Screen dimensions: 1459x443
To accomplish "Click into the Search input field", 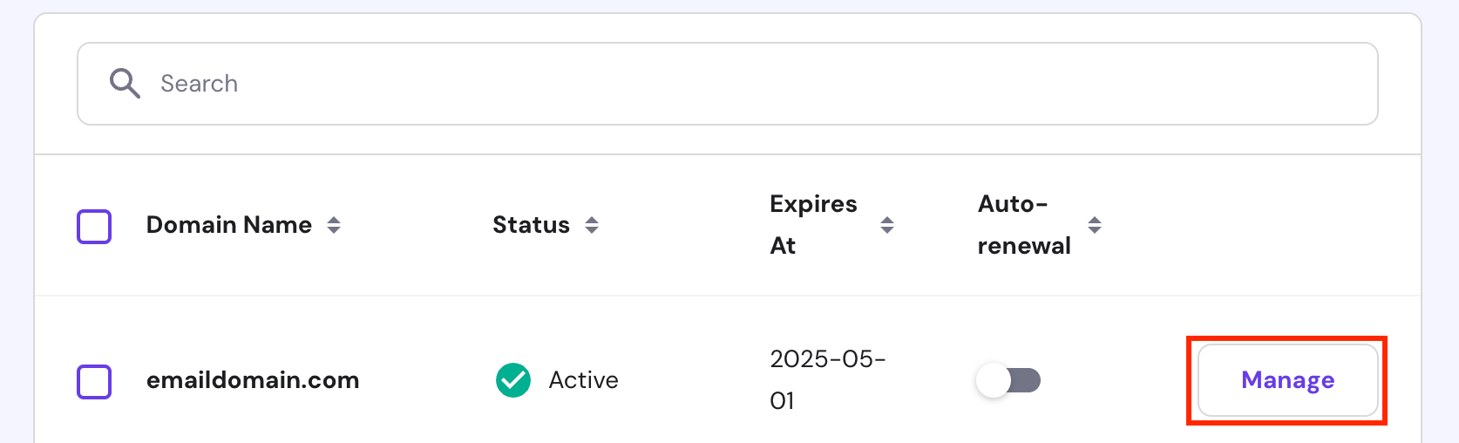I will coord(750,84).
